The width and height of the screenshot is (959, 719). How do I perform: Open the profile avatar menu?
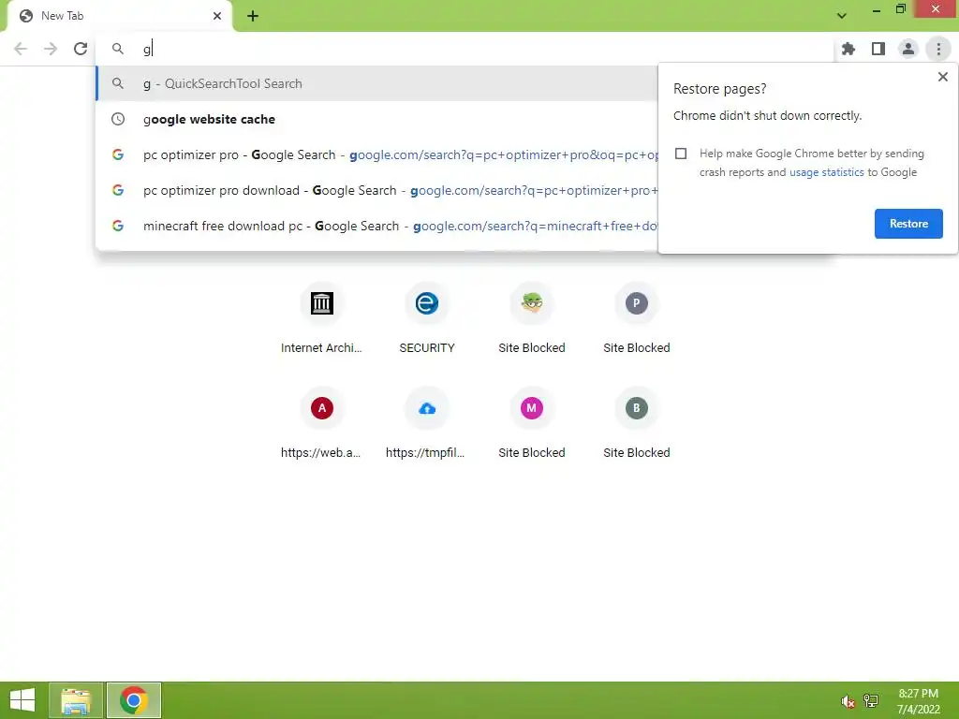coord(908,49)
